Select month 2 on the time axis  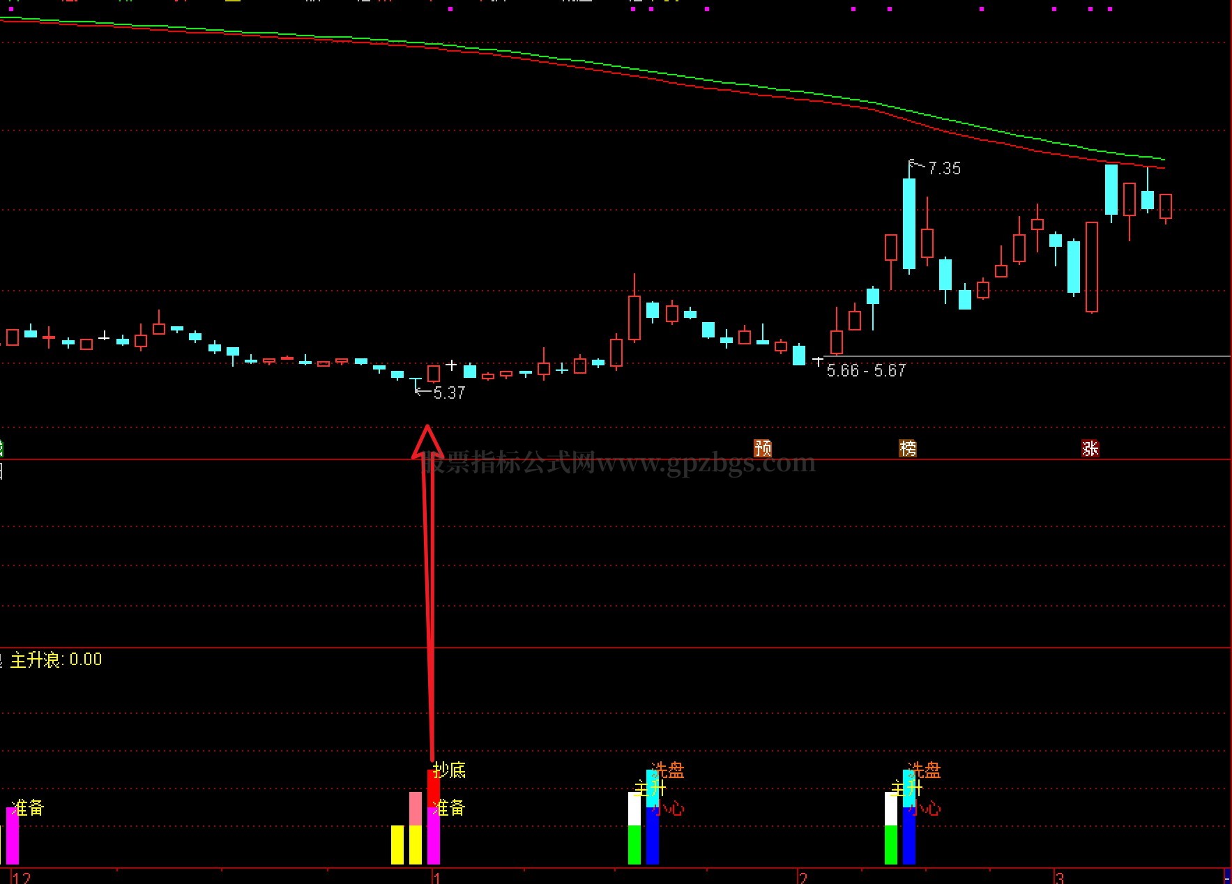pos(803,877)
